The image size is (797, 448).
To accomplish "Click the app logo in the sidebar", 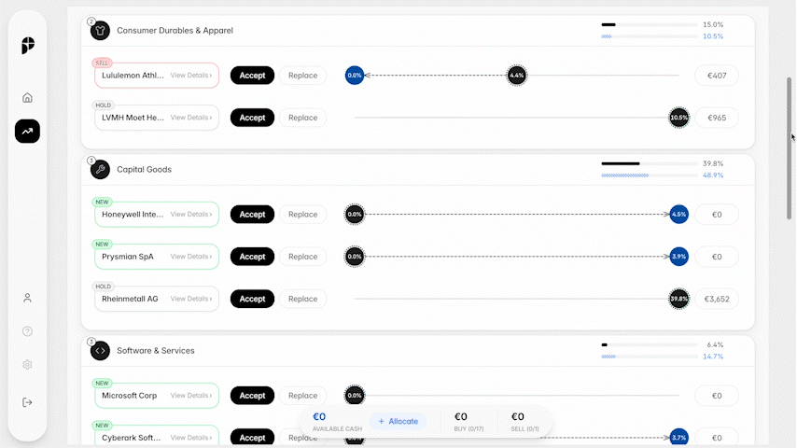I will 27,47.
